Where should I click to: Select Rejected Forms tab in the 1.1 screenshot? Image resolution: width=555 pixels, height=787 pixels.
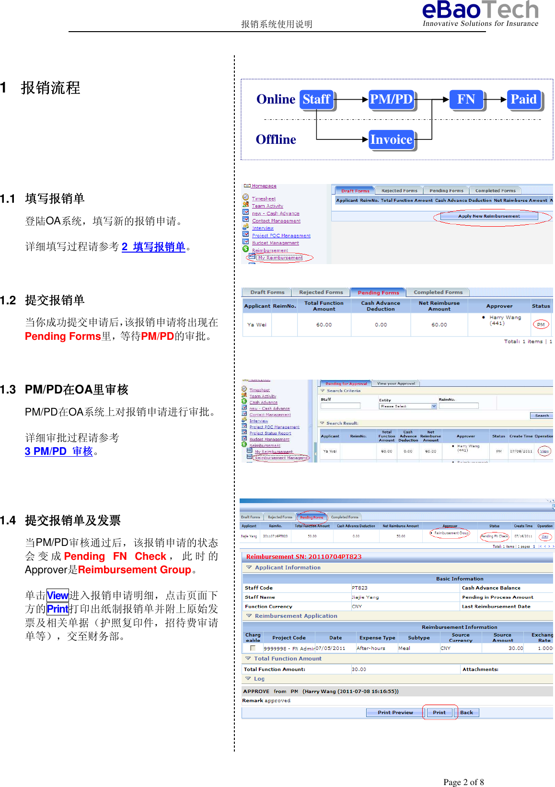tap(399, 191)
